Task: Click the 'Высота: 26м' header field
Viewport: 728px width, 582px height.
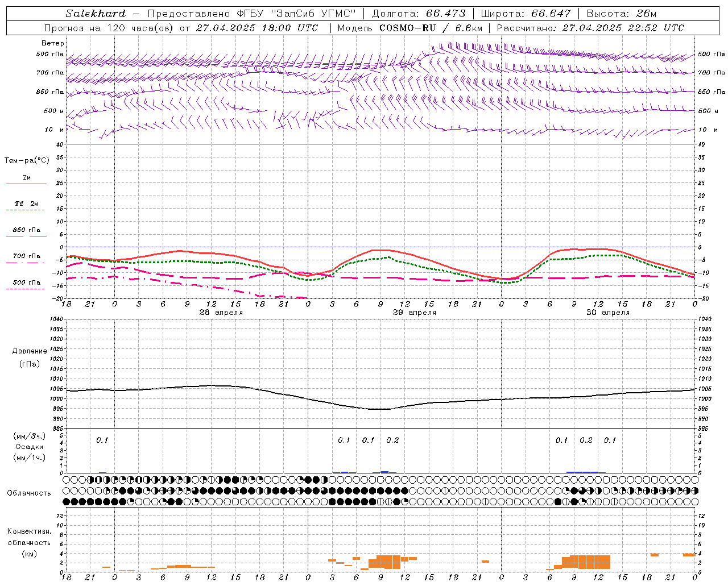Action: [622, 14]
